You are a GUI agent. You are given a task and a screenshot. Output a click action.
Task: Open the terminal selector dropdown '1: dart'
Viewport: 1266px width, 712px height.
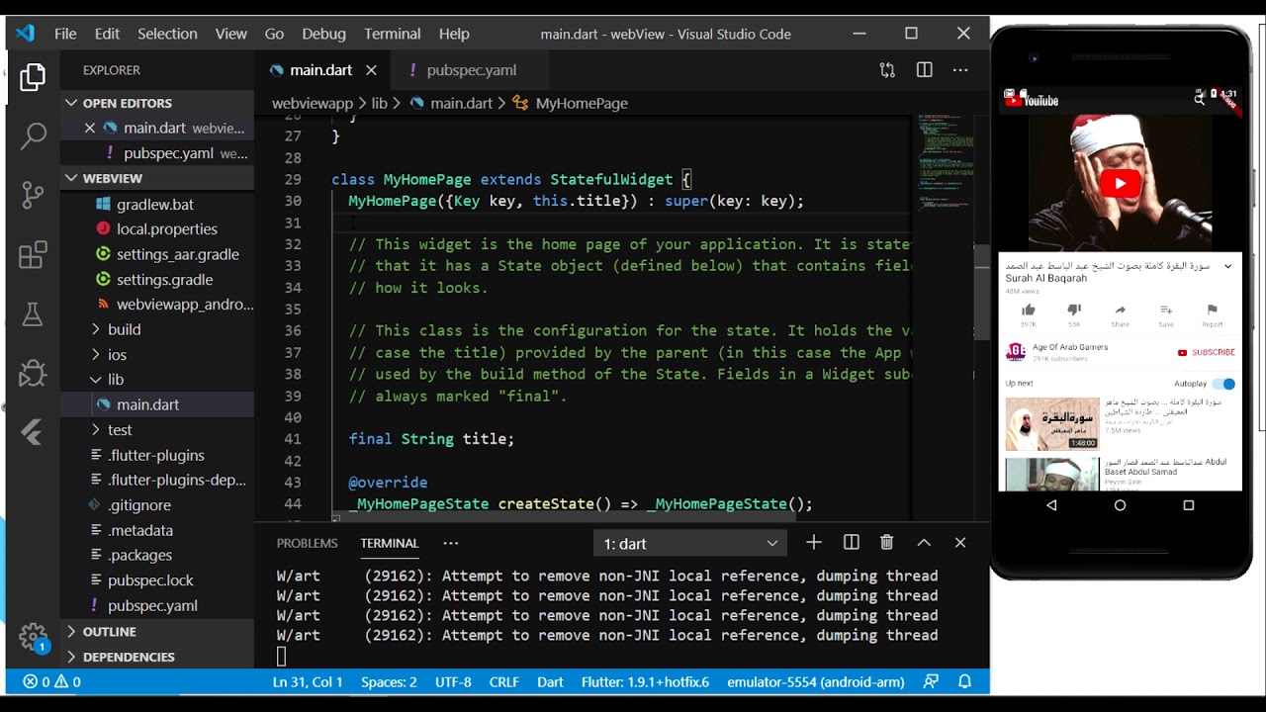(690, 543)
